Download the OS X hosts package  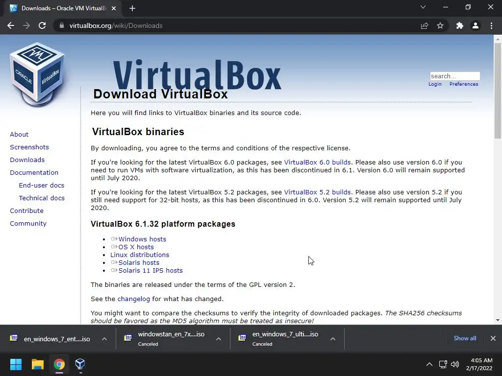(136, 247)
